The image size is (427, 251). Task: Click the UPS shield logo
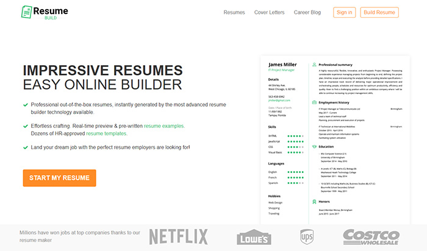[x=306, y=236]
